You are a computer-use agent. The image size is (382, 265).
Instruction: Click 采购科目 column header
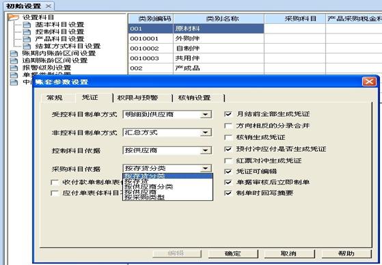[x=295, y=18]
